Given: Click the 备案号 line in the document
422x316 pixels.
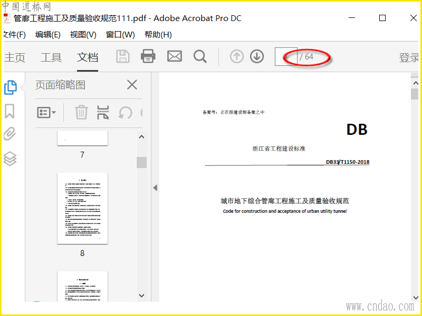Looking at the screenshot, I should click(x=234, y=112).
